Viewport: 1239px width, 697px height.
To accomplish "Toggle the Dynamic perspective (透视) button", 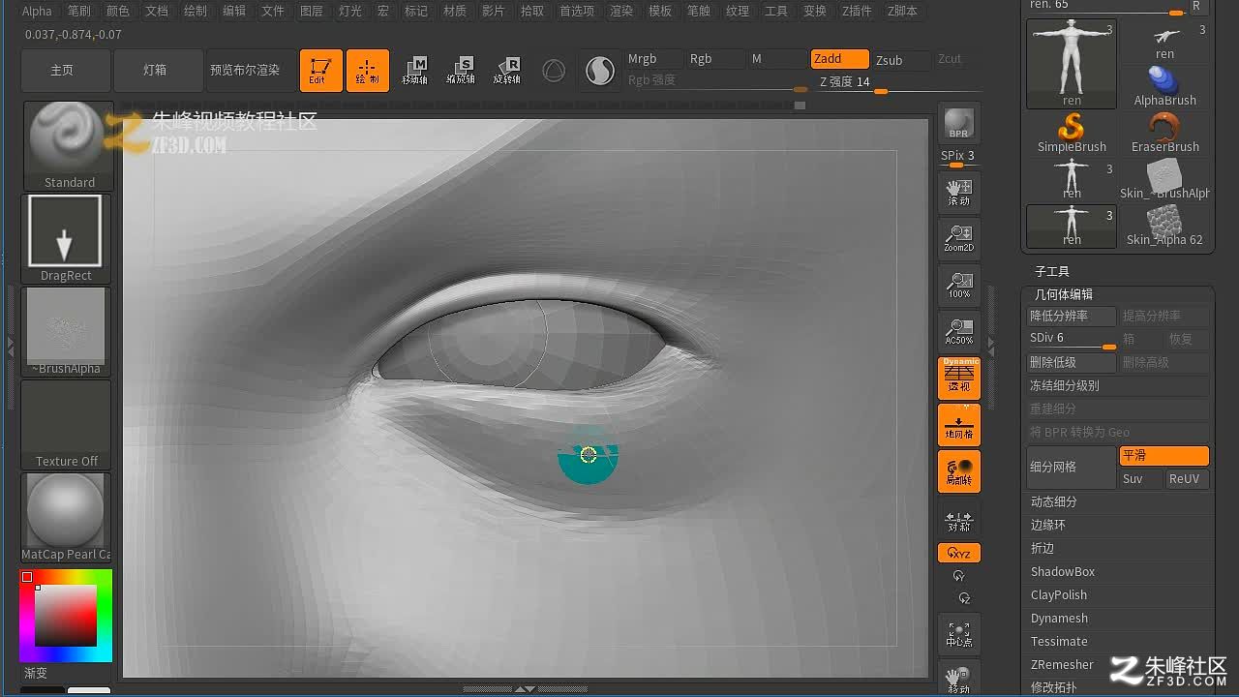I will (958, 378).
